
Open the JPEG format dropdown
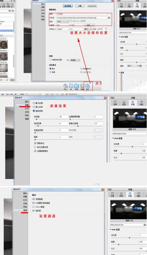point(63,21)
